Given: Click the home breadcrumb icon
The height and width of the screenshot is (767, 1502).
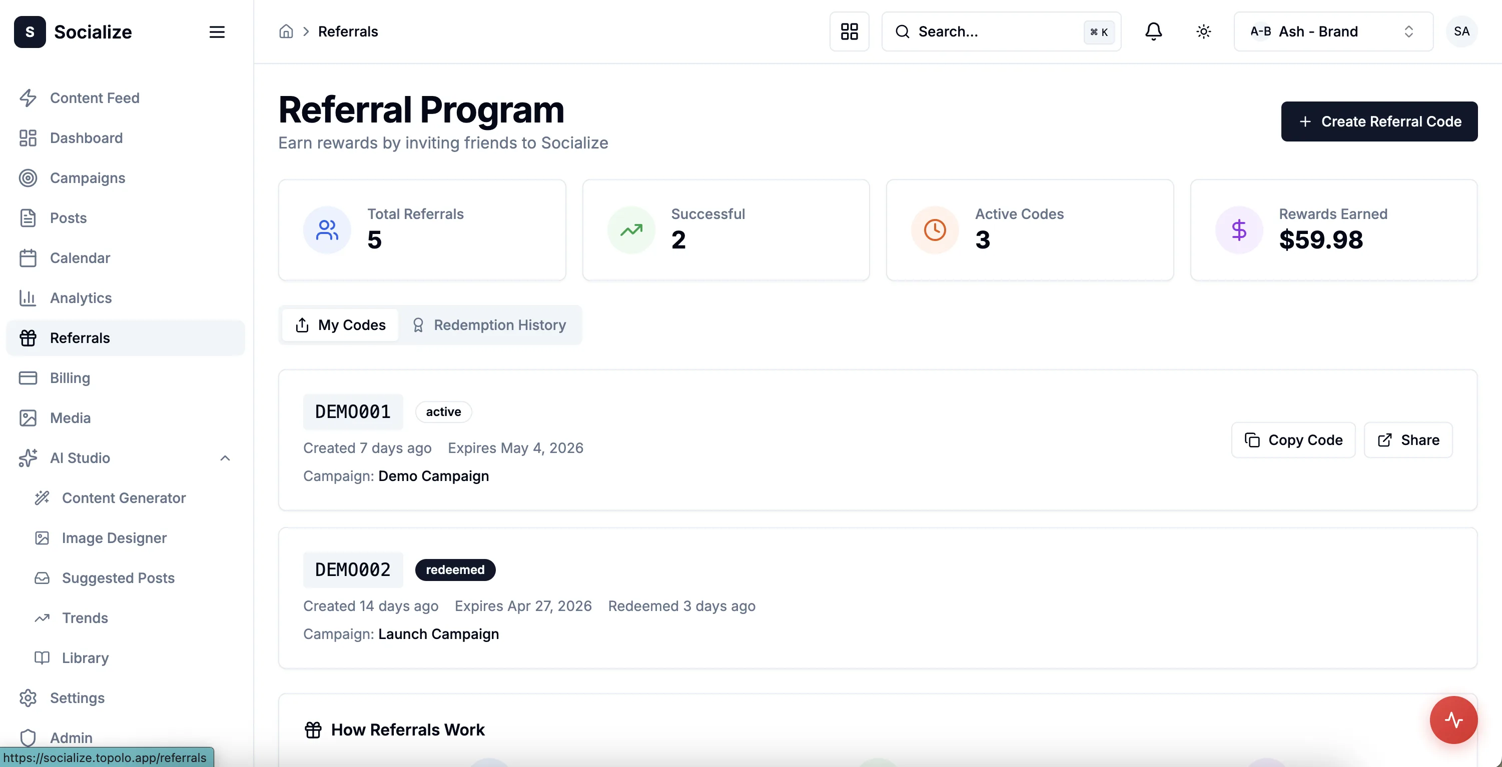Looking at the screenshot, I should (286, 31).
